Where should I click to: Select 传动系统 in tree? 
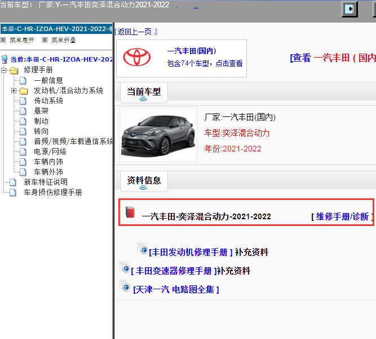coord(48,101)
